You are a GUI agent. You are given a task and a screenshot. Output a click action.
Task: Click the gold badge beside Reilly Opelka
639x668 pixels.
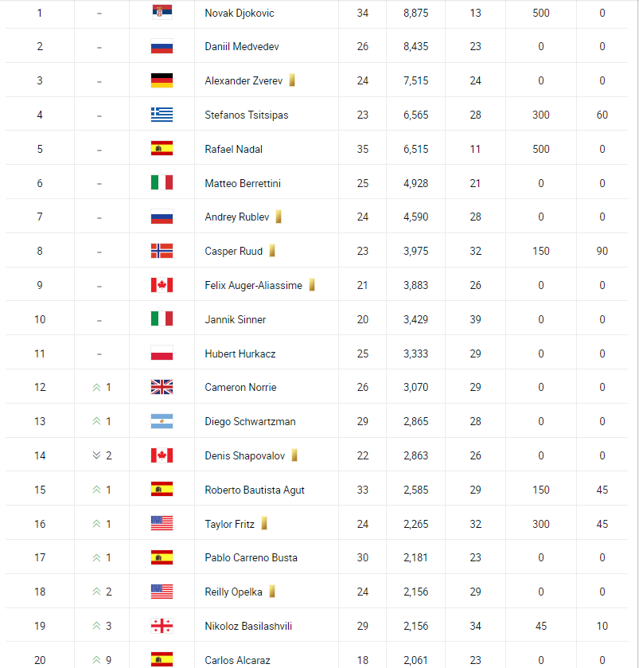pos(272,592)
